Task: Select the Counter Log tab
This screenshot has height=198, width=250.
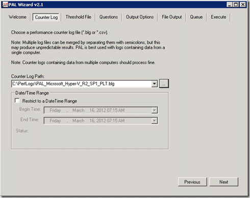Action: point(46,17)
